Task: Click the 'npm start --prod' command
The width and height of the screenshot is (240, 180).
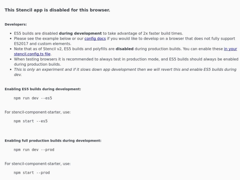Action: (x=32, y=173)
